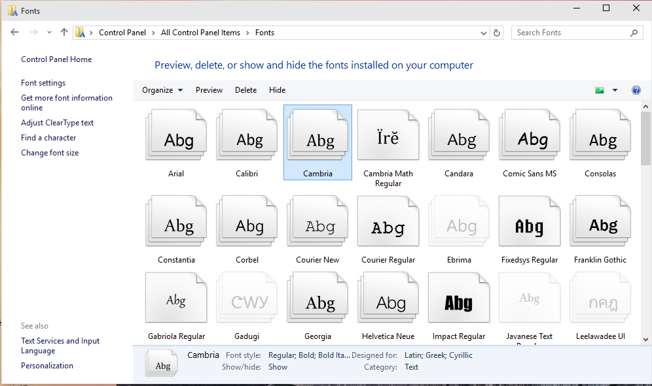Open the blue help question mark icon

tap(636, 90)
